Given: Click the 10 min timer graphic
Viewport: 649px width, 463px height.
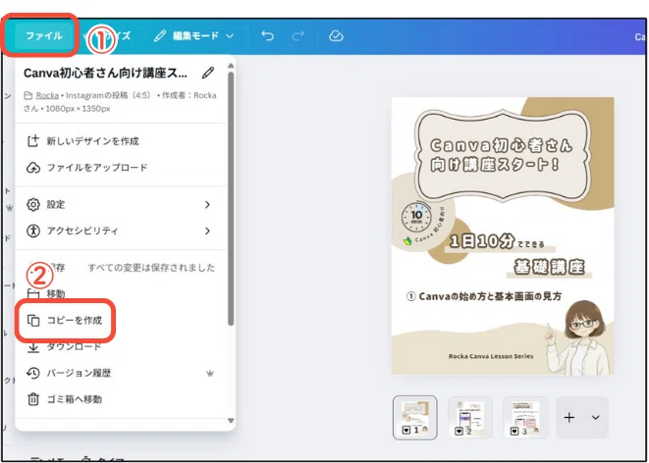Looking at the screenshot, I should point(416,217).
